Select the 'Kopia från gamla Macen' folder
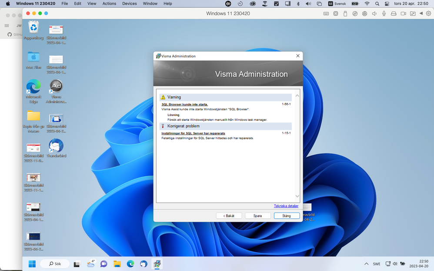This screenshot has width=434, height=271. click(x=33, y=121)
